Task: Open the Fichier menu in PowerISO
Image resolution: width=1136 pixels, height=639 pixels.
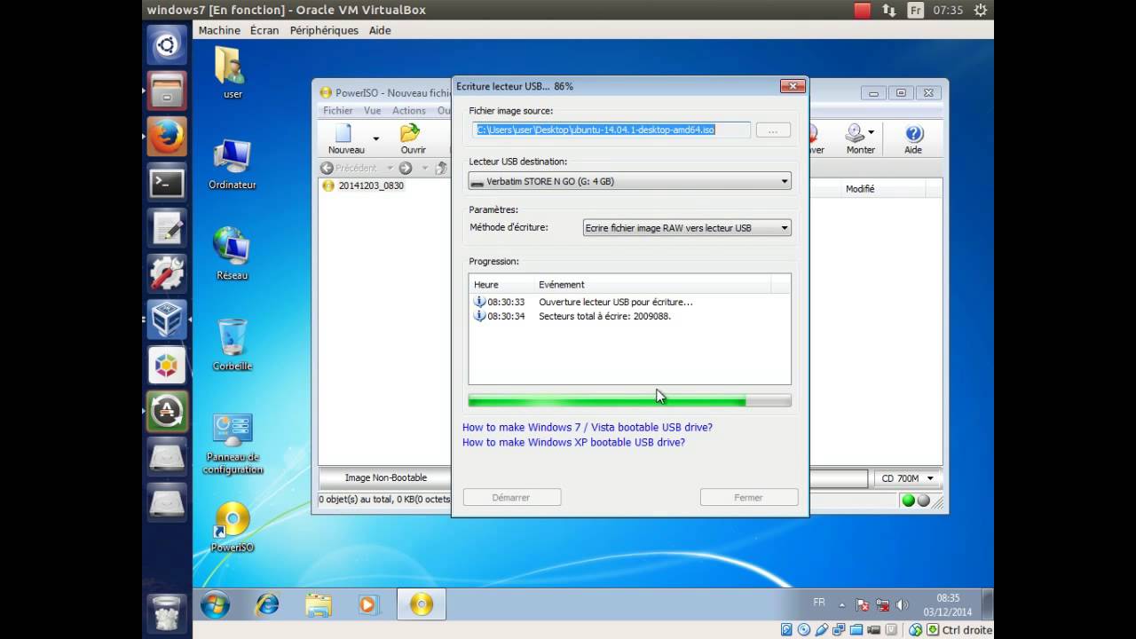Action: tap(337, 111)
